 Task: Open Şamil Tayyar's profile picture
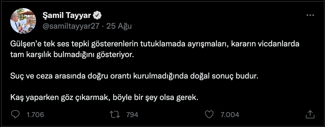23,21
